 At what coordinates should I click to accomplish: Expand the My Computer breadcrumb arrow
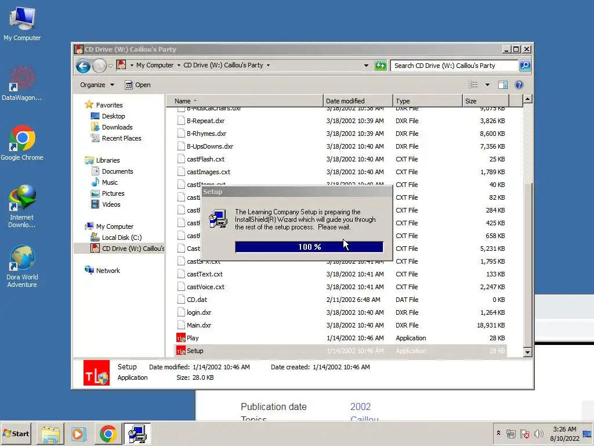coord(179,65)
